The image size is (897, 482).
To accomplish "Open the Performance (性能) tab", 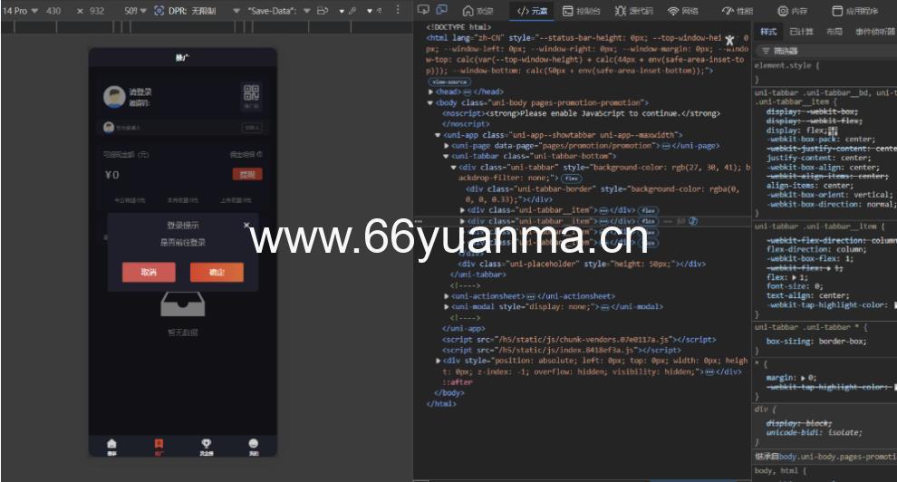I will 738,11.
